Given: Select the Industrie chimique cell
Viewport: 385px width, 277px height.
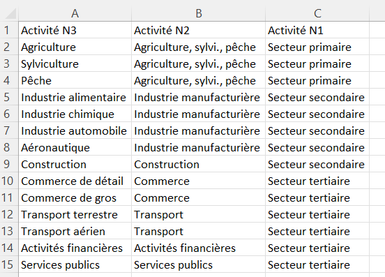Looking at the screenshot, I should tap(75, 114).
